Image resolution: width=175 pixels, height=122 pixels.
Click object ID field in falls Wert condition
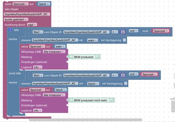(x=87, y=32)
